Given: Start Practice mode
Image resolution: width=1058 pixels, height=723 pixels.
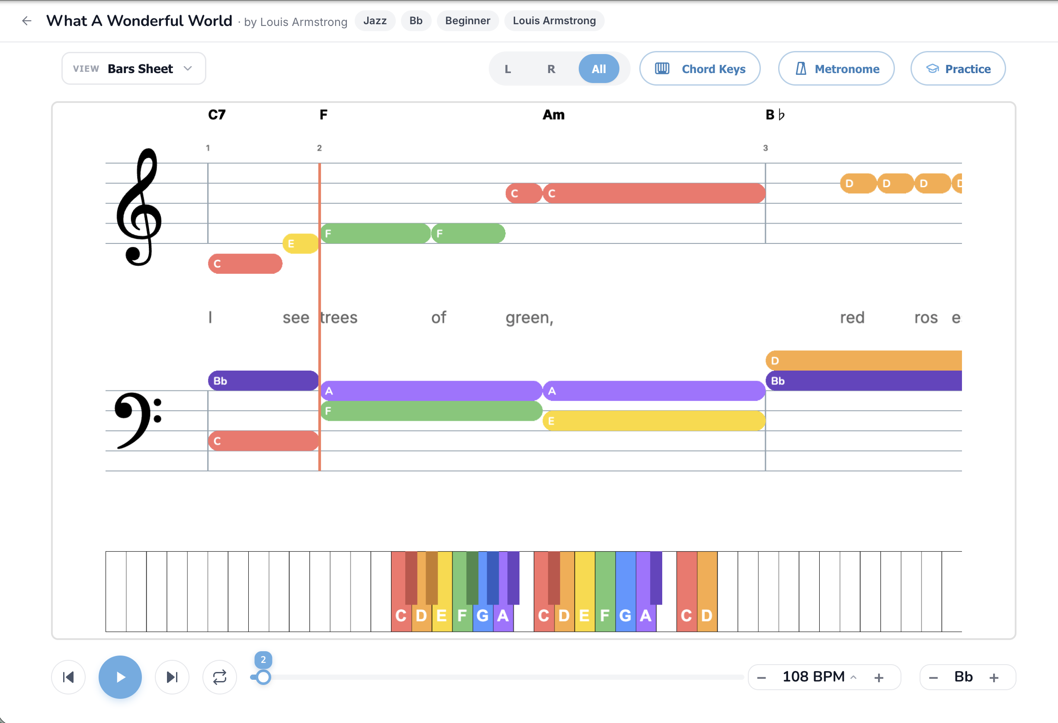Looking at the screenshot, I should click(x=958, y=69).
